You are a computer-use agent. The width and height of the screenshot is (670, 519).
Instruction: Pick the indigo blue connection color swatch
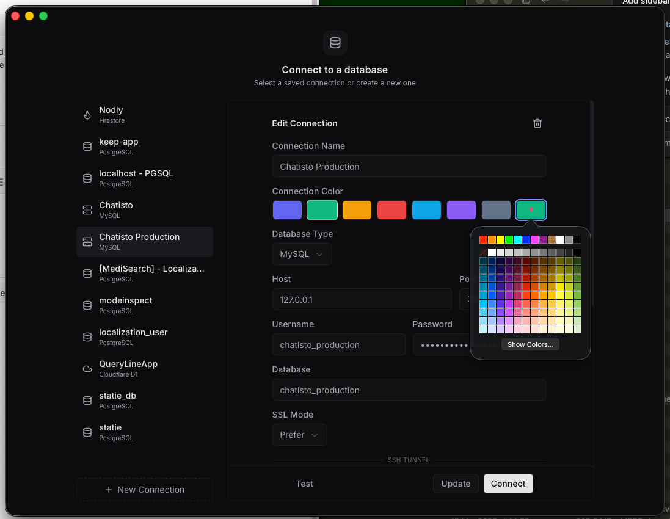(x=287, y=210)
